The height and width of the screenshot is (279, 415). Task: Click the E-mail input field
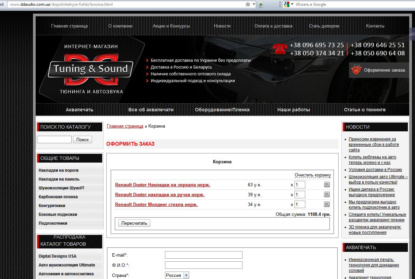[x=204, y=255]
